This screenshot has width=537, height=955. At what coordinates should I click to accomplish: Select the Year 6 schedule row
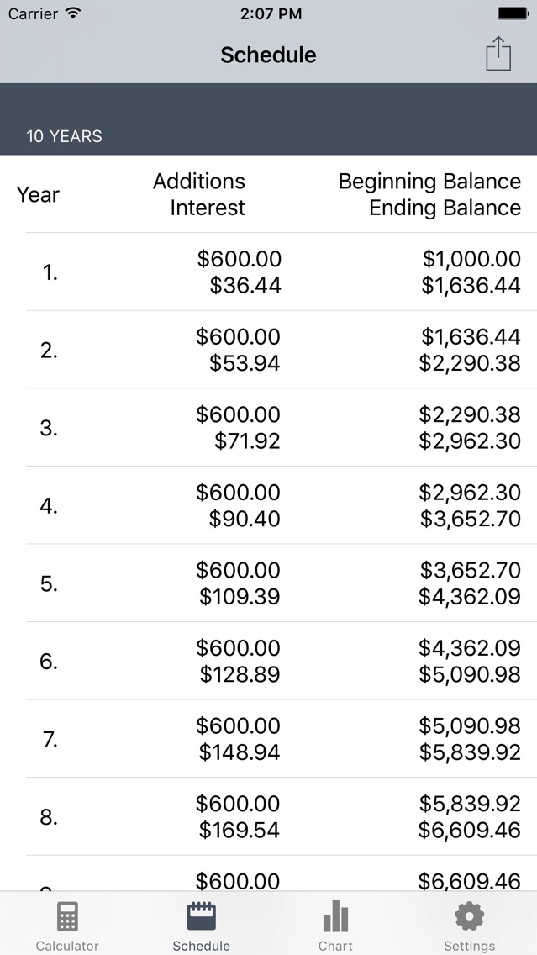[x=269, y=661]
